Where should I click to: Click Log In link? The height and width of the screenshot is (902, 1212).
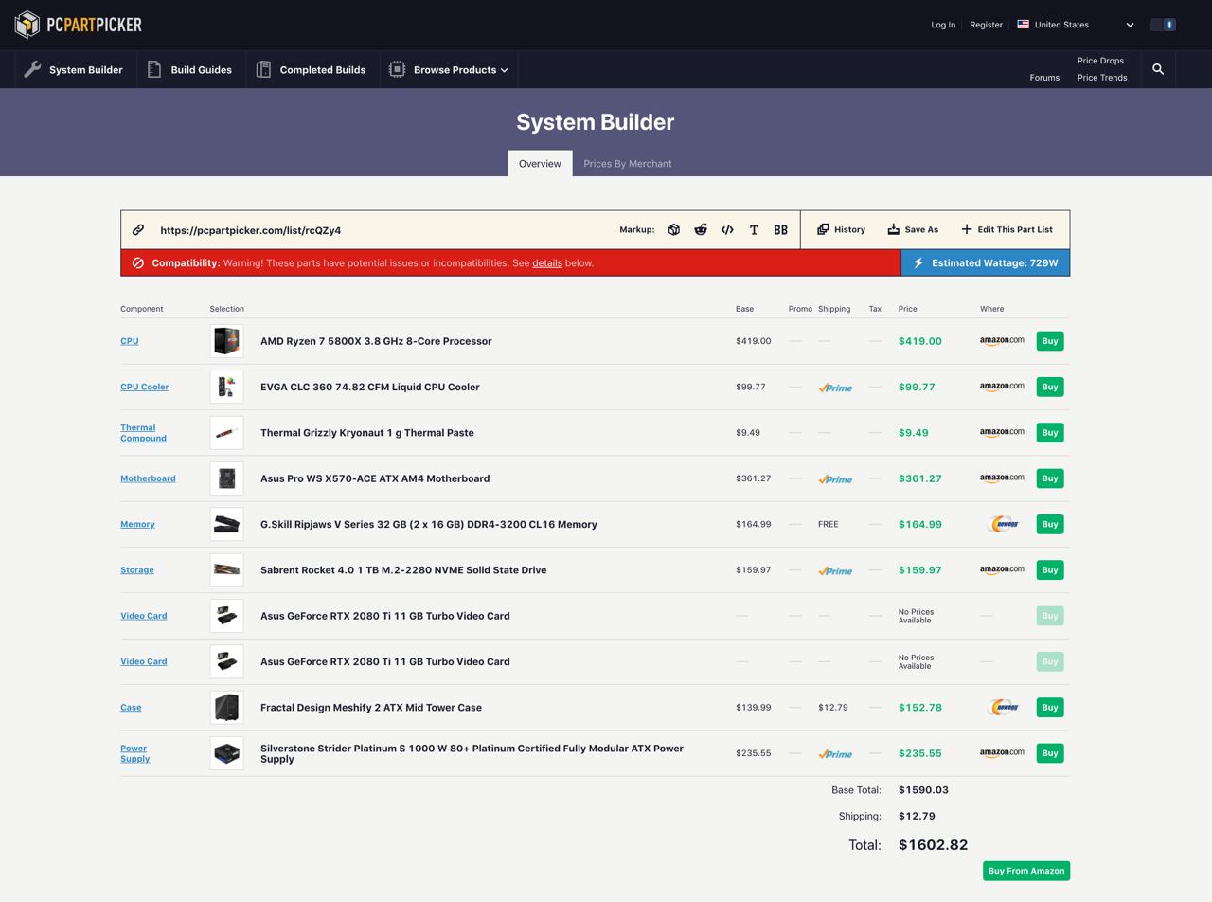[943, 25]
